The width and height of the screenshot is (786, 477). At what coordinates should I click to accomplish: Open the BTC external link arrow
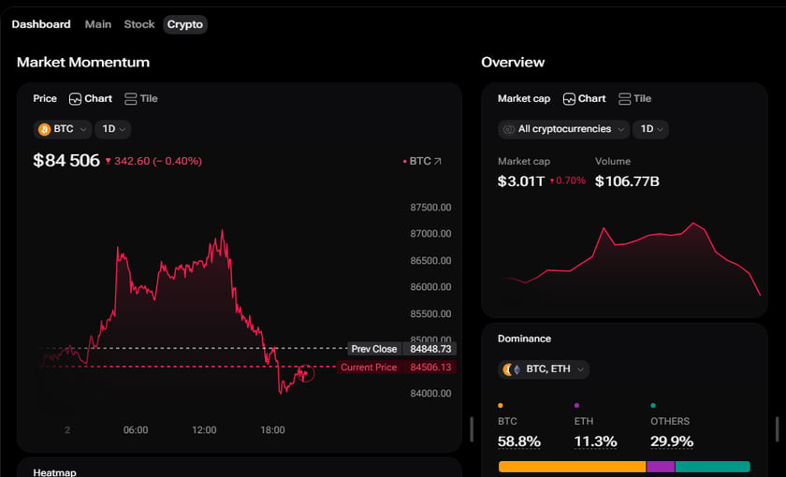pos(438,161)
